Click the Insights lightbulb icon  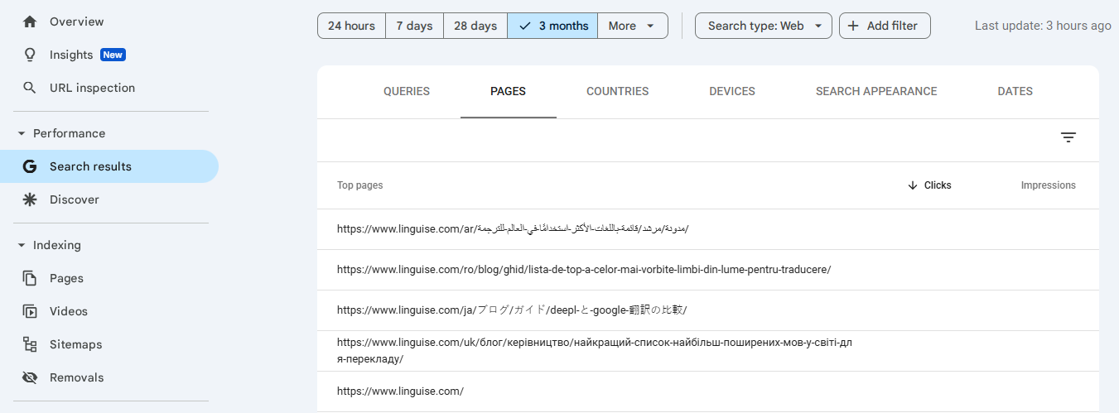coord(30,55)
